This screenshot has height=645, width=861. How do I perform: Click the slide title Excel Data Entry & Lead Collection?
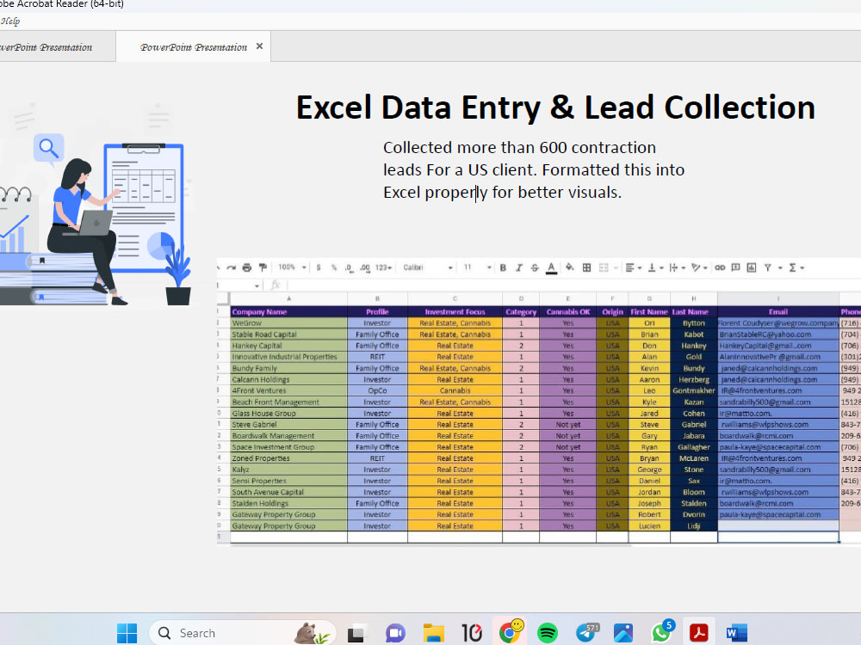pos(555,107)
